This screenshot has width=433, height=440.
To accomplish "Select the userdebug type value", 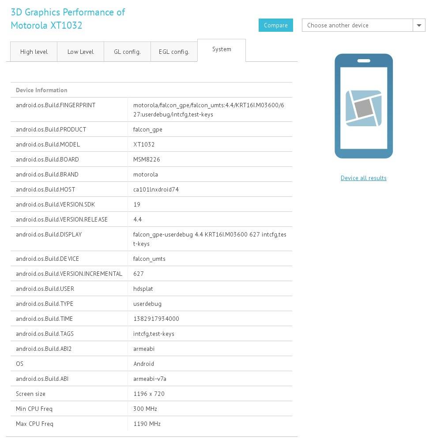I will coord(147,304).
